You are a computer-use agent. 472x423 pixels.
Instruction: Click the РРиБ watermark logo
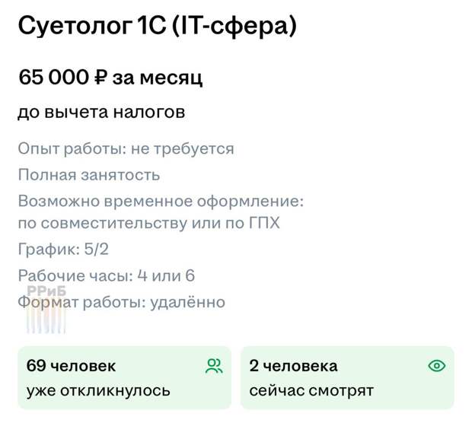tap(46, 291)
